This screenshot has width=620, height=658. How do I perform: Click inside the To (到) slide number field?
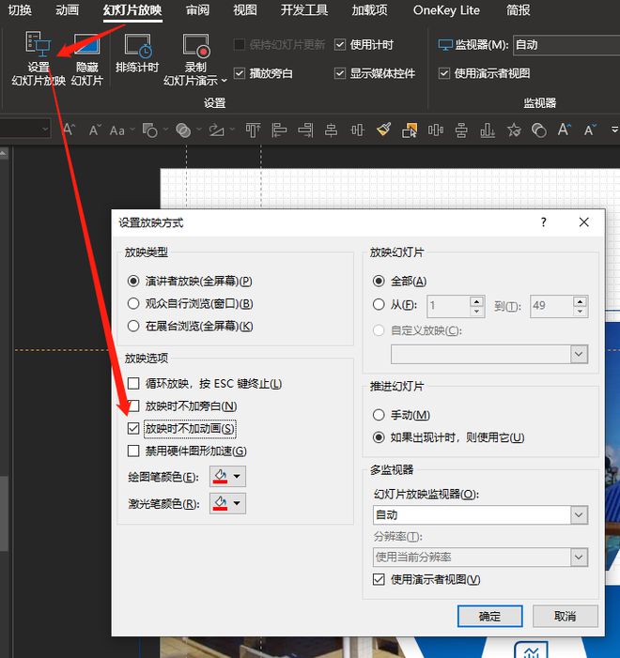[x=551, y=305]
